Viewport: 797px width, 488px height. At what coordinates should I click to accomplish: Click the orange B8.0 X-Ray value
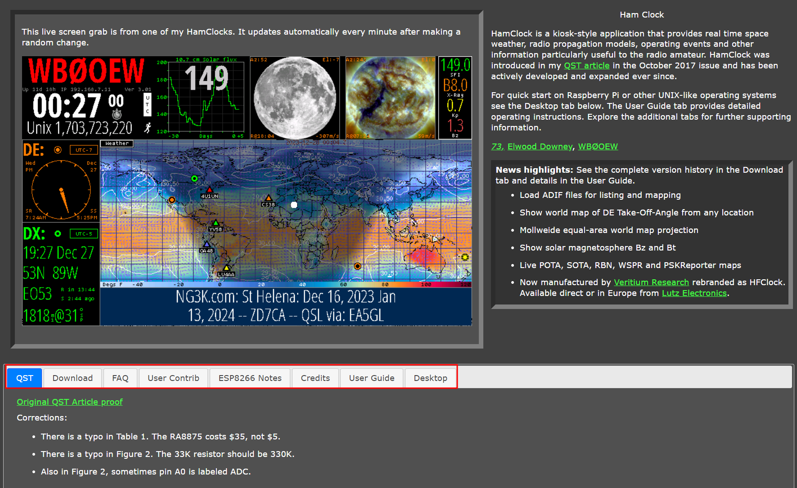tap(455, 85)
